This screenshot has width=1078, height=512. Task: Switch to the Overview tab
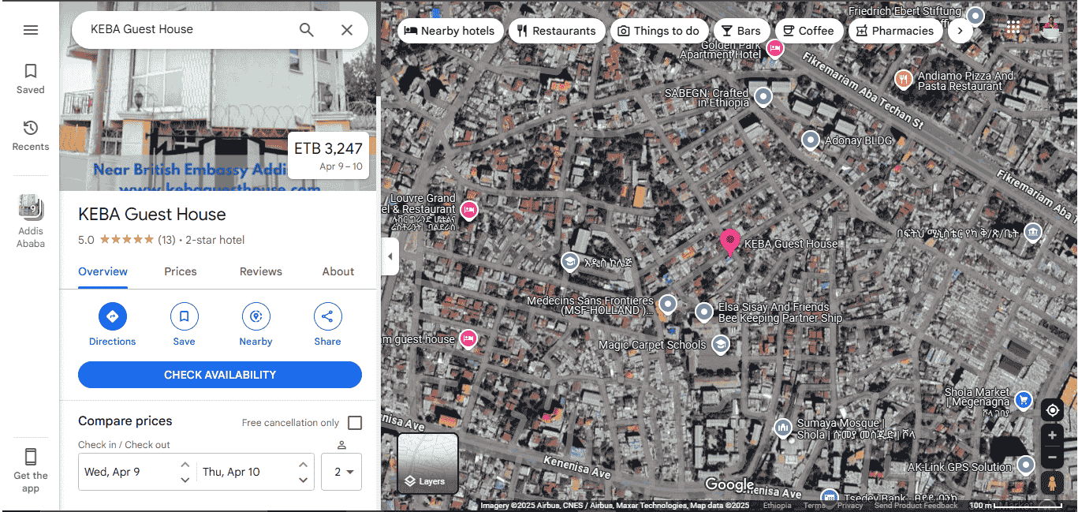click(103, 271)
